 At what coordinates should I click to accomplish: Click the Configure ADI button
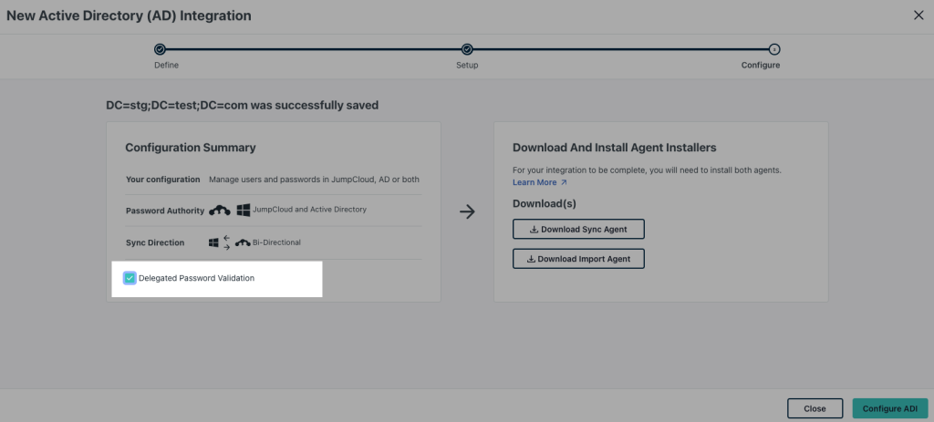(889, 408)
